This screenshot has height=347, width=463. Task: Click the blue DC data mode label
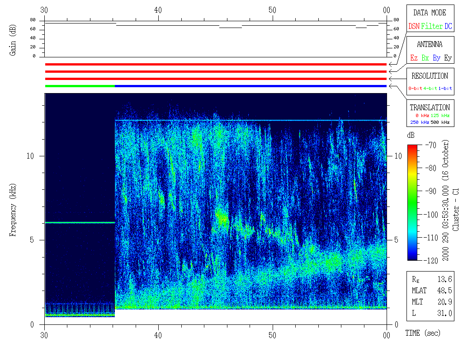click(x=448, y=26)
